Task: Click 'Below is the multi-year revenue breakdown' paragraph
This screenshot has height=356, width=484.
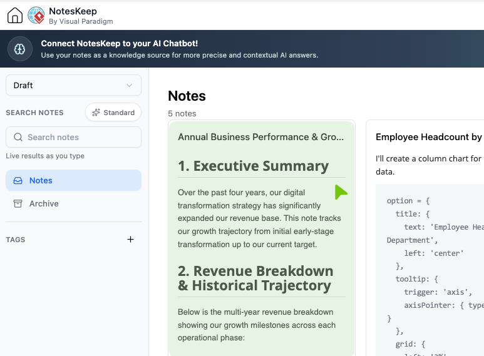Action: (257, 325)
